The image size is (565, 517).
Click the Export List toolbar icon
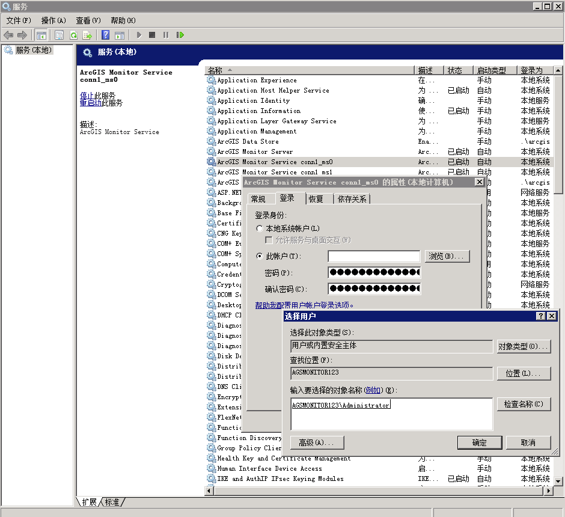click(x=87, y=35)
